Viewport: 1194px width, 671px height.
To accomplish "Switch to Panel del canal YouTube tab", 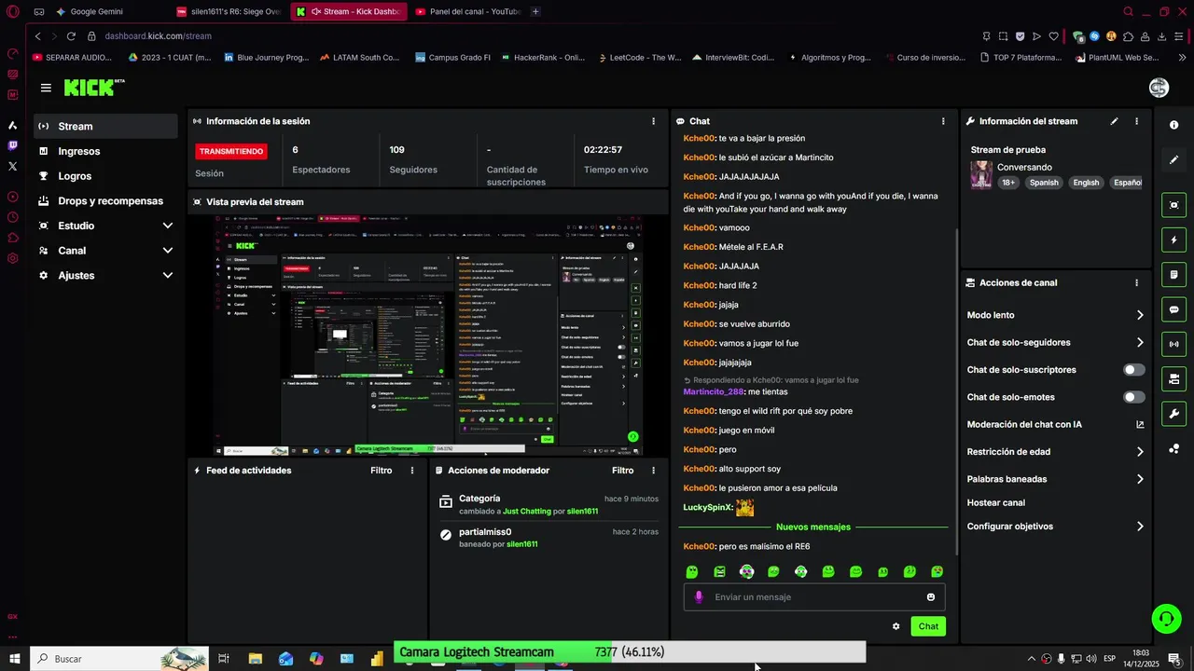I will click(x=466, y=12).
